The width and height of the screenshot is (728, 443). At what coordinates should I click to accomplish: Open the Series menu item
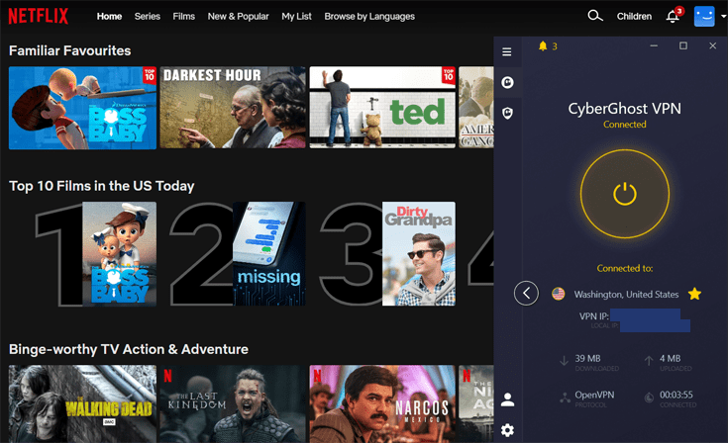pyautogui.click(x=148, y=16)
